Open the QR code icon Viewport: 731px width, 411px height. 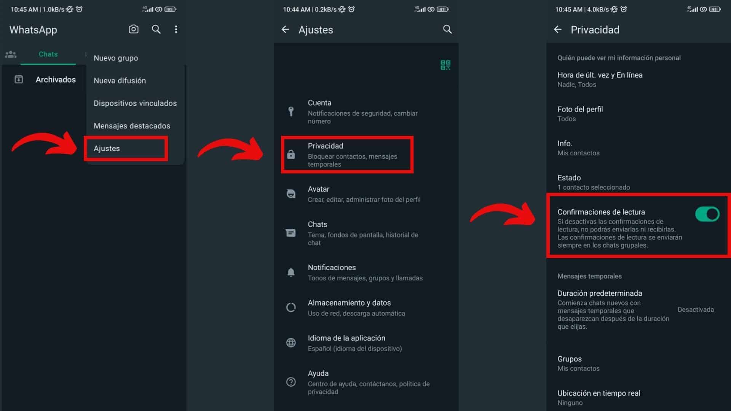pos(445,65)
